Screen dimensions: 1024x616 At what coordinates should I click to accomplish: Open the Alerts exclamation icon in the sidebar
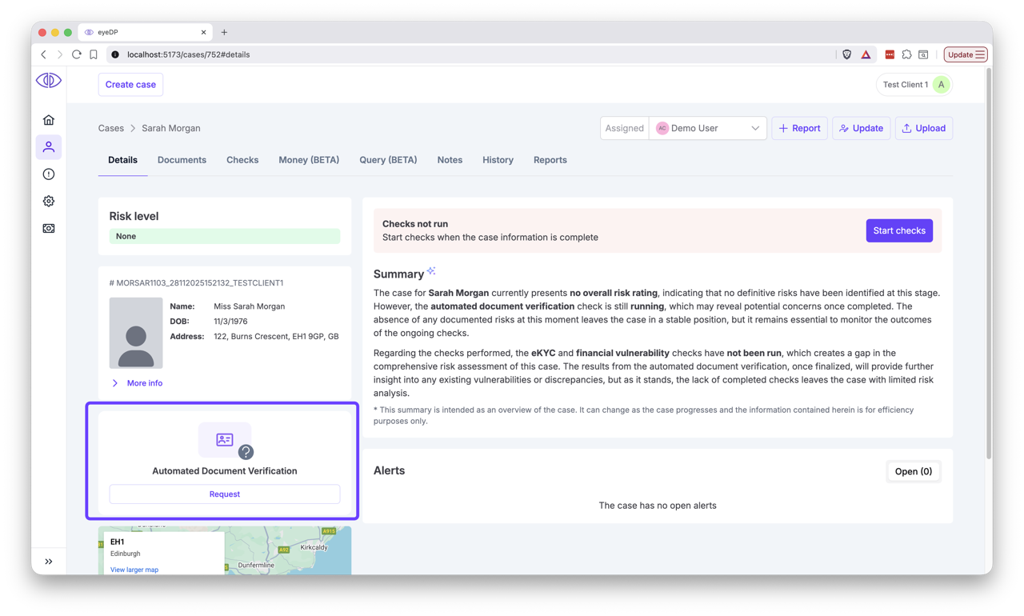(x=49, y=174)
